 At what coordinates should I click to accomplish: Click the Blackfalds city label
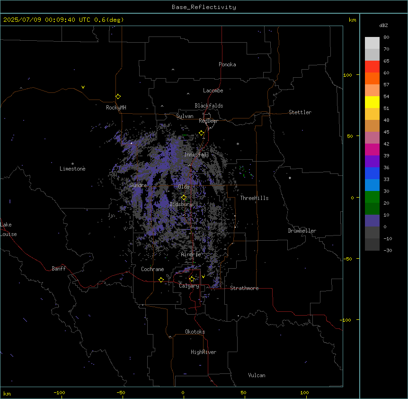point(209,106)
